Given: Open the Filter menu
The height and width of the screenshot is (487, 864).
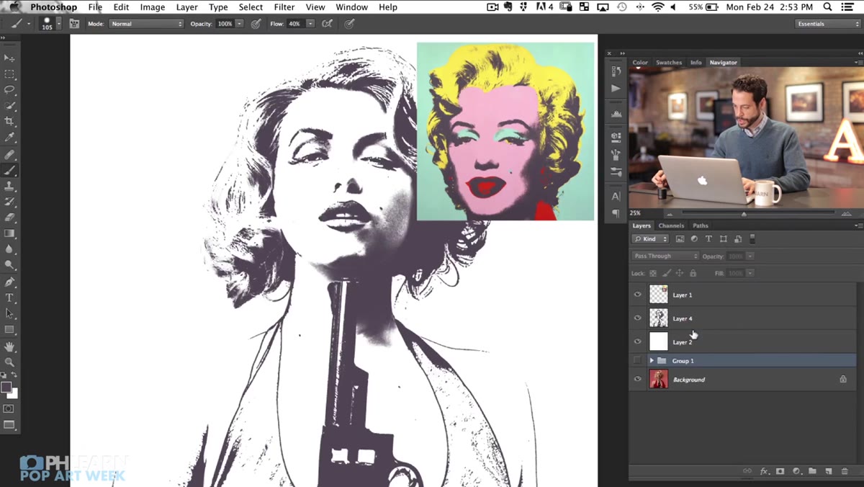Looking at the screenshot, I should (x=284, y=7).
